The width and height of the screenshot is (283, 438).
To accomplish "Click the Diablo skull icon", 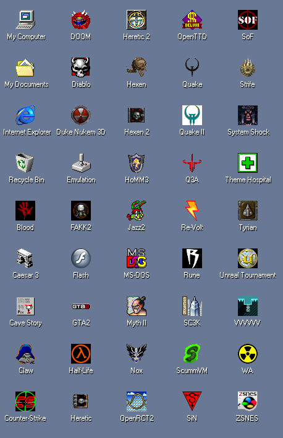I will coord(81,68).
